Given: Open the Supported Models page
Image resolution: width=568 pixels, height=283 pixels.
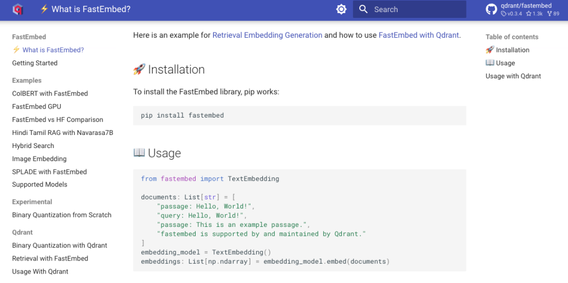Looking at the screenshot, I should click(40, 184).
